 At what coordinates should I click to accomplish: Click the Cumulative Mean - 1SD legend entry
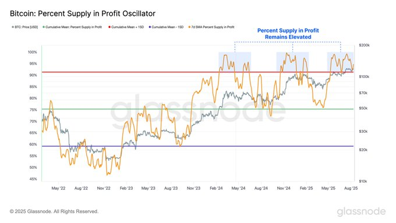tap(166, 27)
